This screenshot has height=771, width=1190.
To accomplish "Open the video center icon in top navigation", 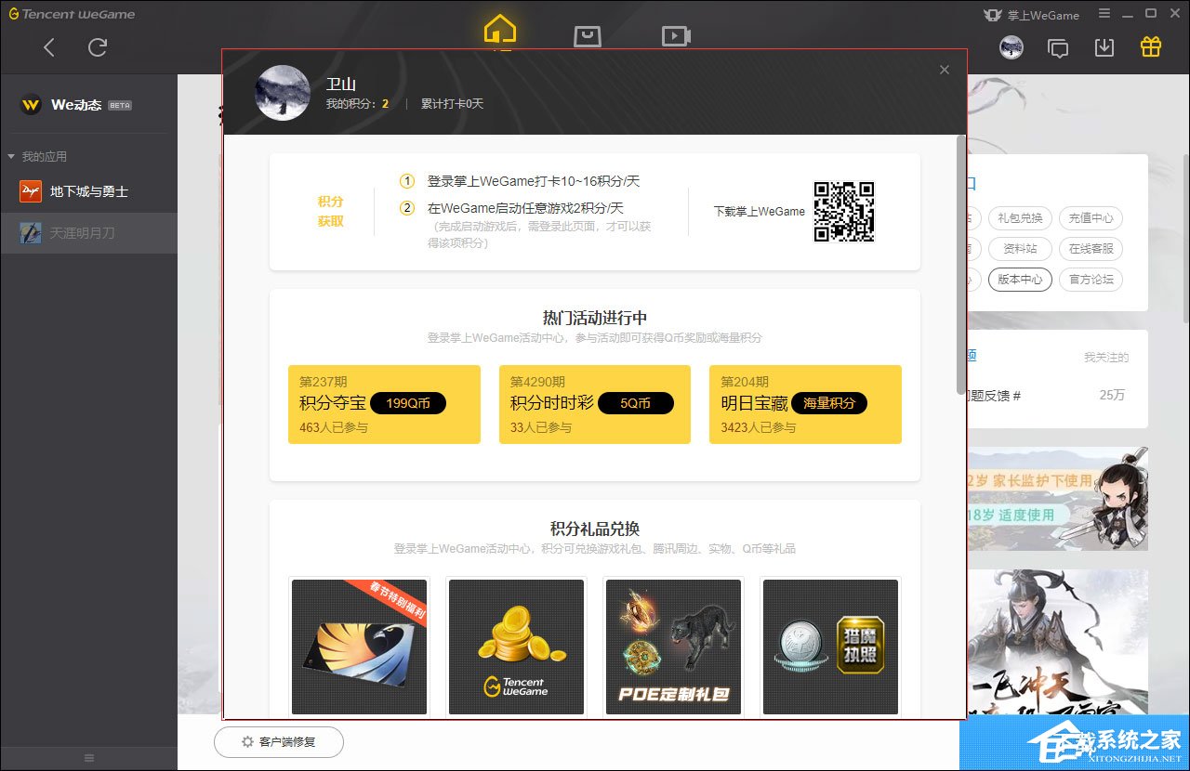I will (x=675, y=36).
